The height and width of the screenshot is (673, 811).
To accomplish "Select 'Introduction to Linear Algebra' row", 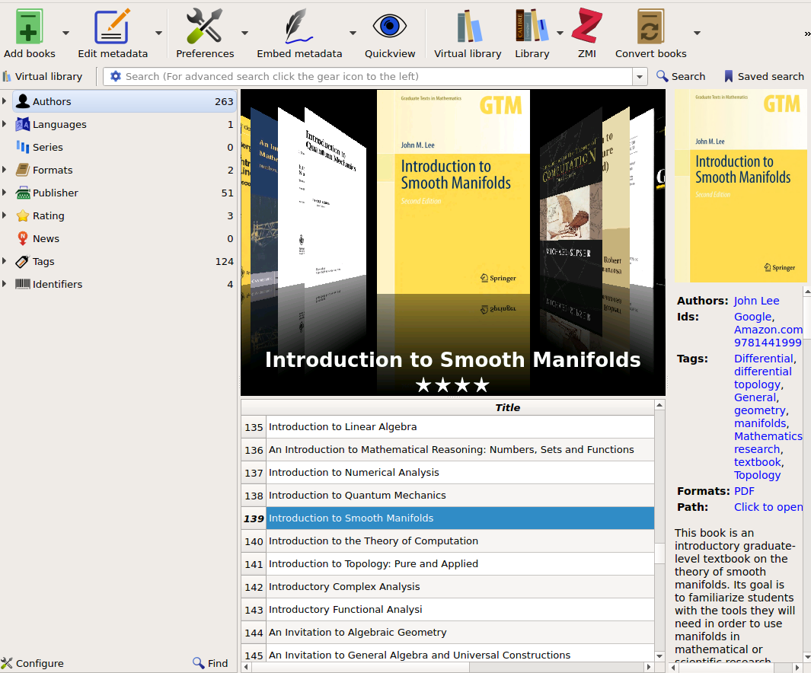I will click(460, 427).
